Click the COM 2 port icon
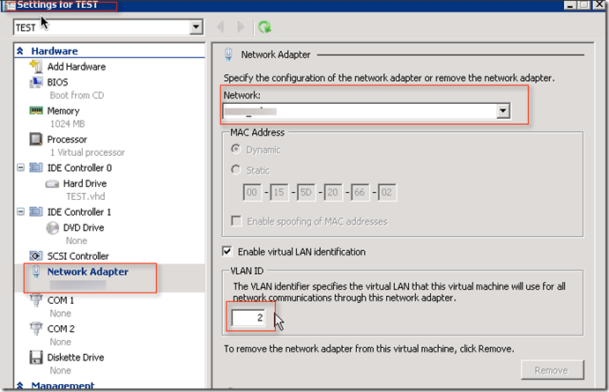 (36, 329)
